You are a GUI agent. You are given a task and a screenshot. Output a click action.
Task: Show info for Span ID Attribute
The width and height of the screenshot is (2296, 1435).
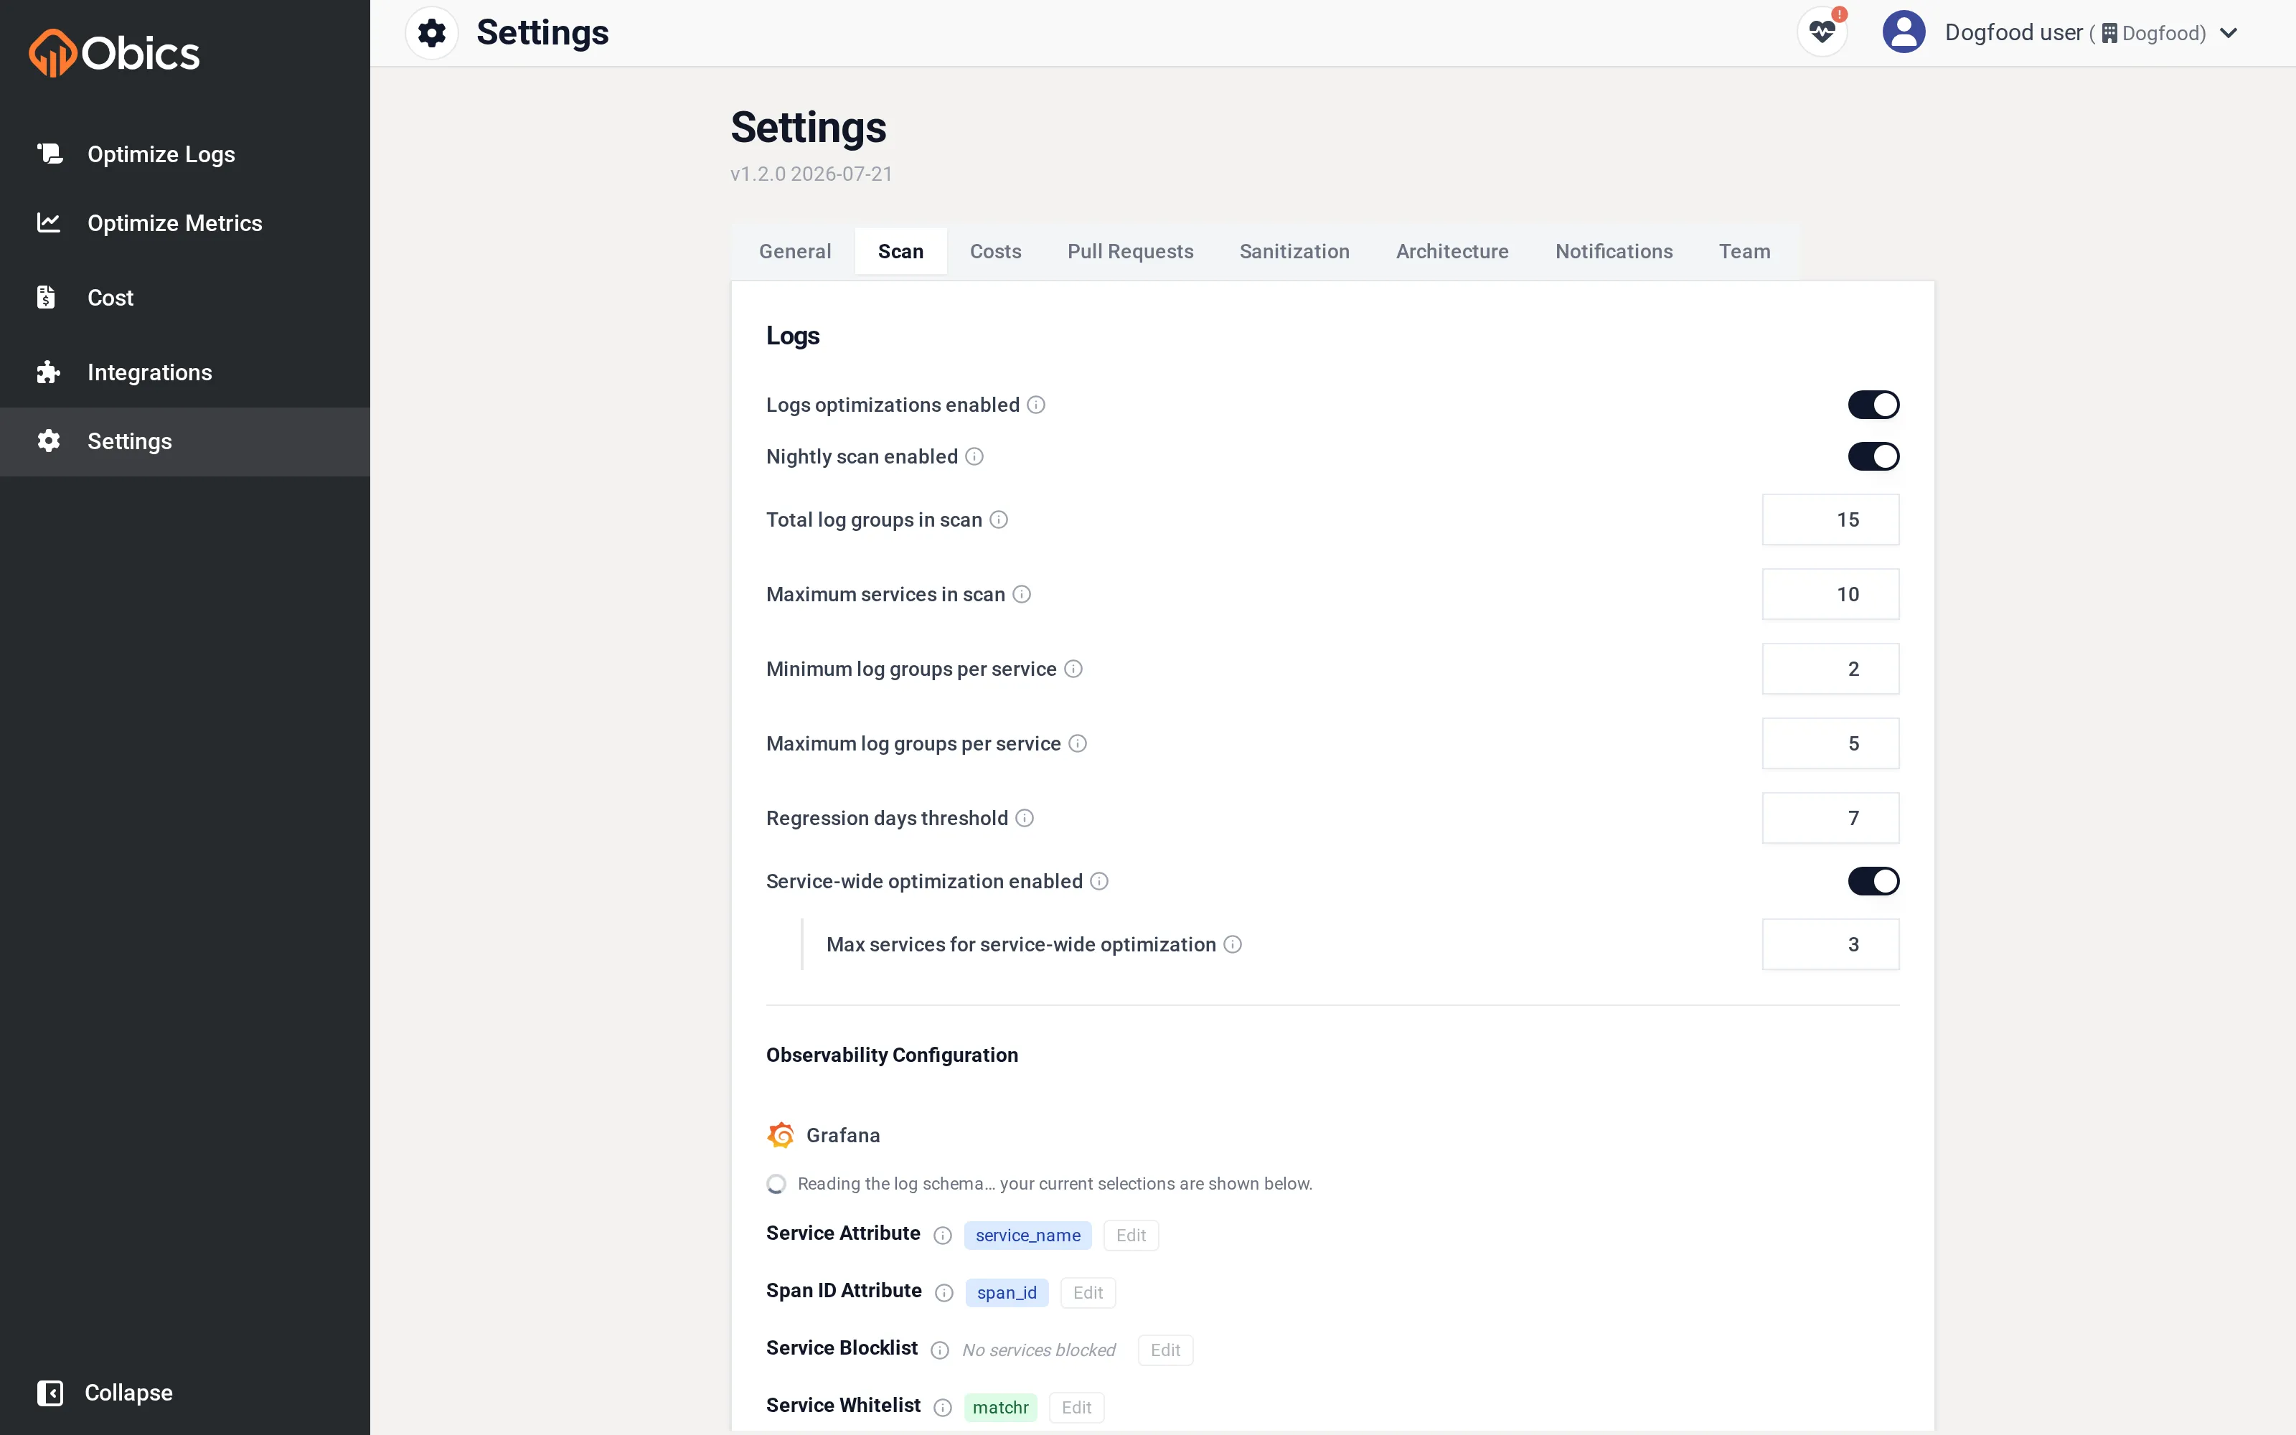(x=944, y=1293)
